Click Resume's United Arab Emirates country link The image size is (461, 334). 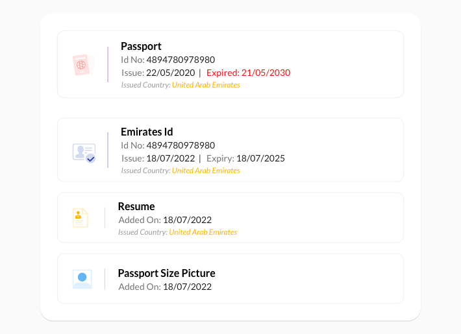tap(203, 232)
